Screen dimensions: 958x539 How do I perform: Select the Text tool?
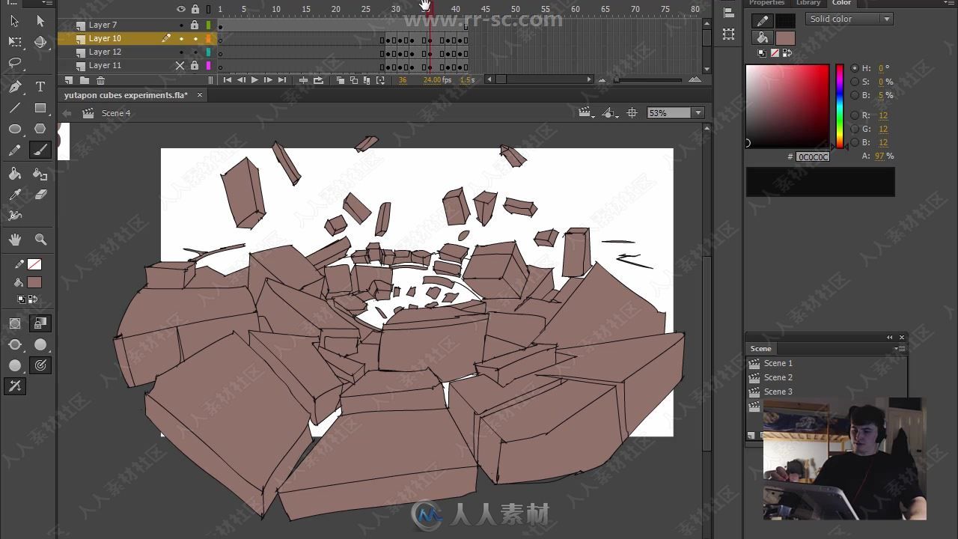pos(40,87)
